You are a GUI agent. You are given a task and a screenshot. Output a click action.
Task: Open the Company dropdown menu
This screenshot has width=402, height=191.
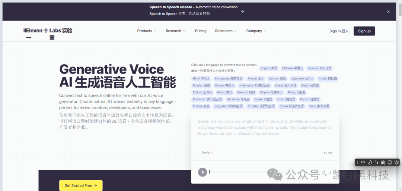[256, 31]
